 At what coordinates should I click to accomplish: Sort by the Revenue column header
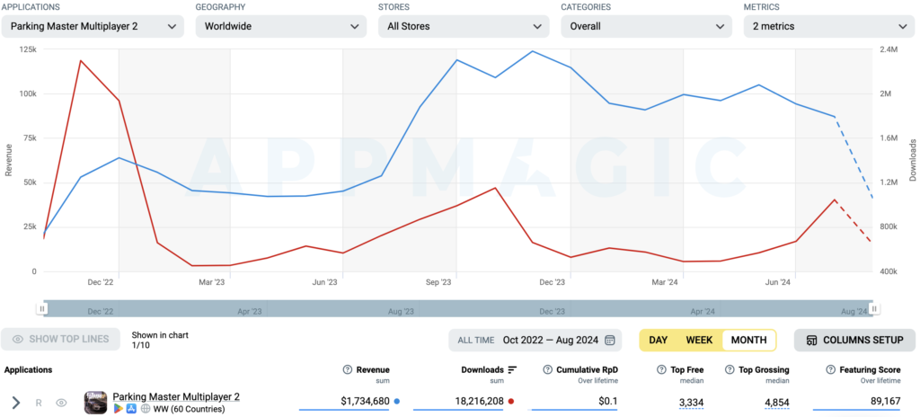click(373, 370)
